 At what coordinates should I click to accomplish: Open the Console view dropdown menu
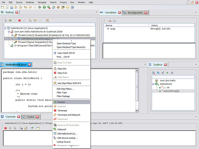(x=196, y=117)
